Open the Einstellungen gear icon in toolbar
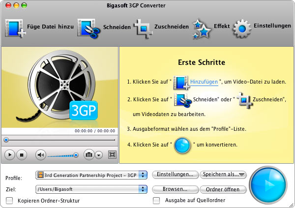295x208 pixels. [x=242, y=29]
